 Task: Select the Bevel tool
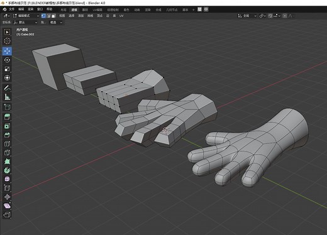tap(7, 135)
